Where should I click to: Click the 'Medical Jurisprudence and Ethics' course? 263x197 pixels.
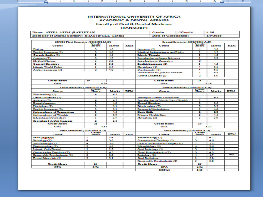coord(160,52)
